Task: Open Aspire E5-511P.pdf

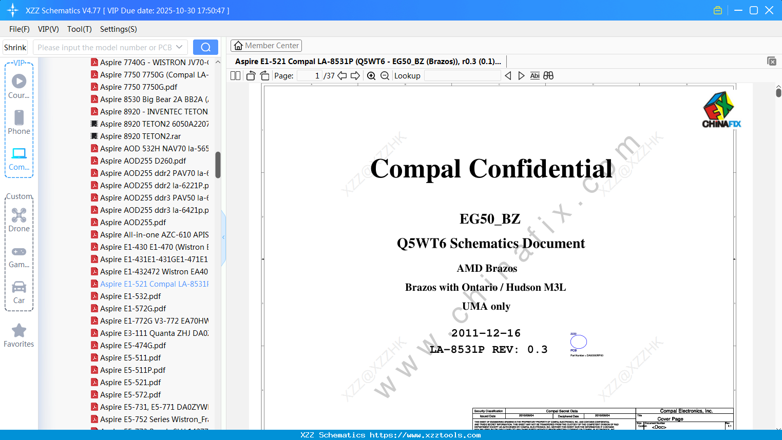Action: (128, 370)
